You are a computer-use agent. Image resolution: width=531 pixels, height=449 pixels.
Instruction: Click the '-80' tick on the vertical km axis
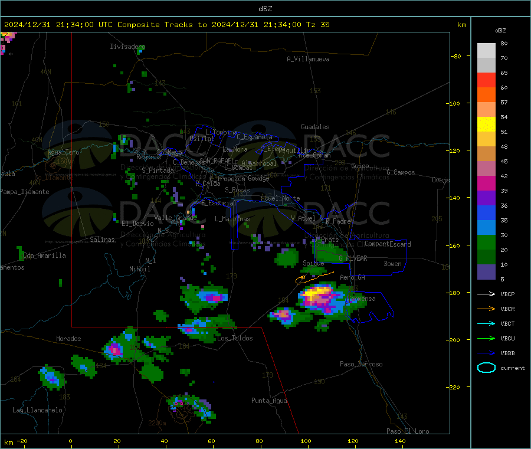pyautogui.click(x=456, y=56)
